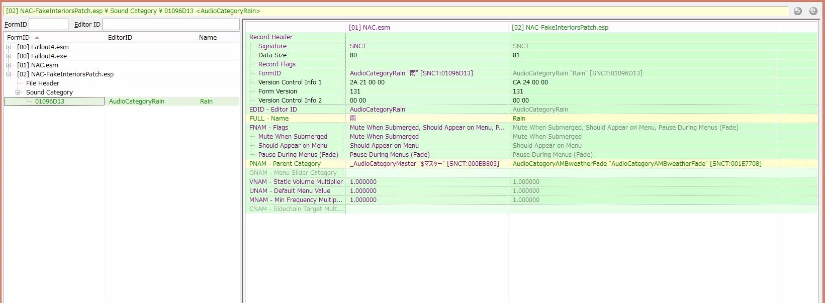This screenshot has width=825, height=303.
Task: Click the navigate back arrow icon
Action: click(797, 11)
